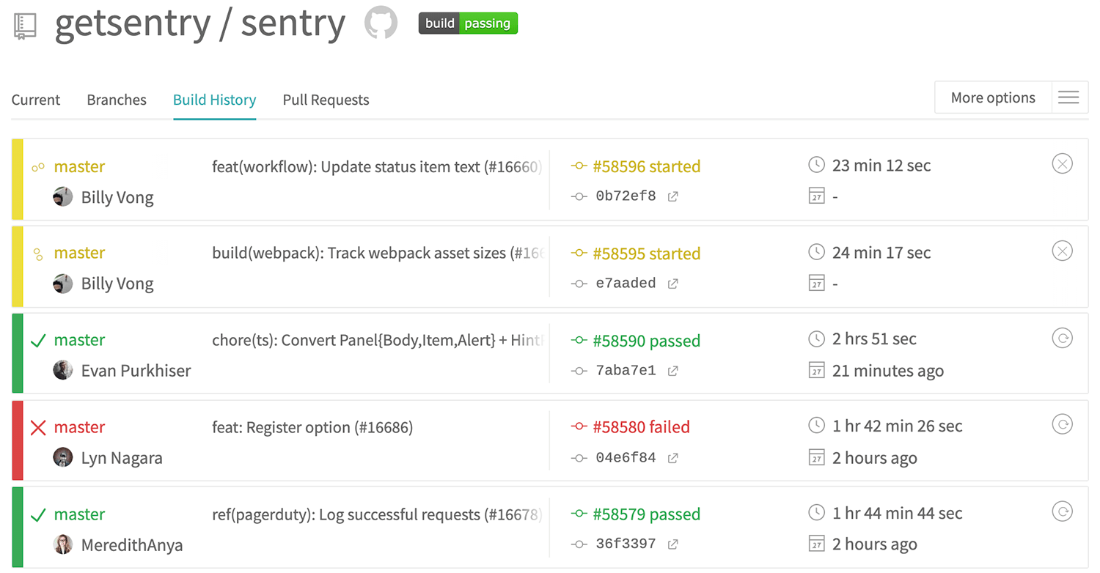Cancel build #58595
Image resolution: width=1100 pixels, height=573 pixels.
coord(1062,251)
